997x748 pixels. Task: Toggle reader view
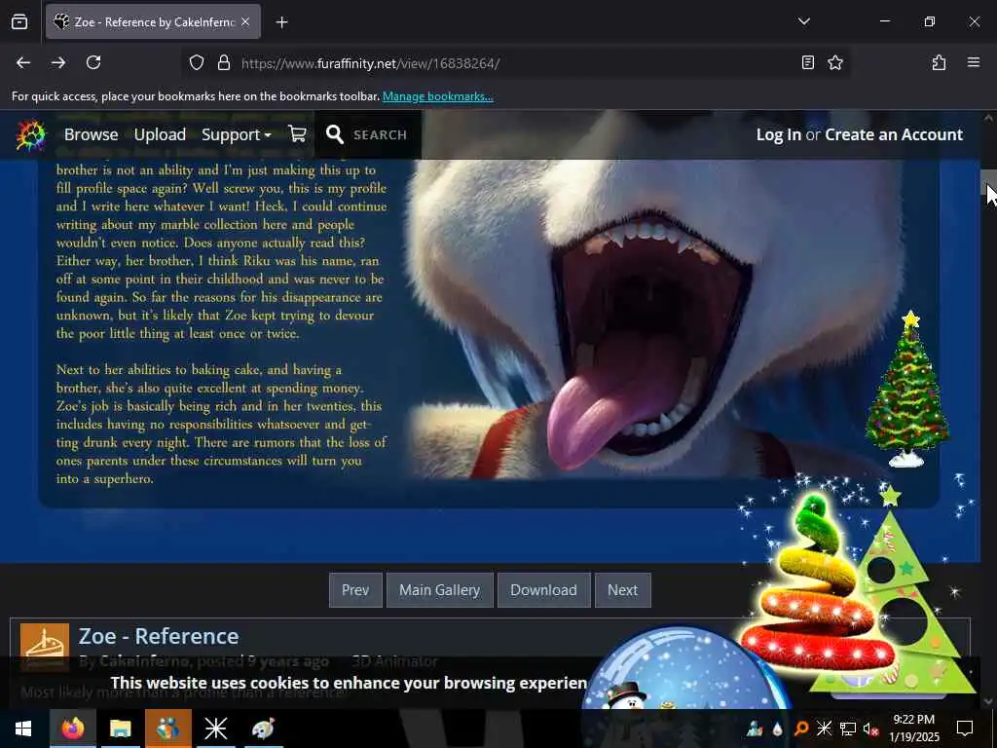(x=807, y=62)
